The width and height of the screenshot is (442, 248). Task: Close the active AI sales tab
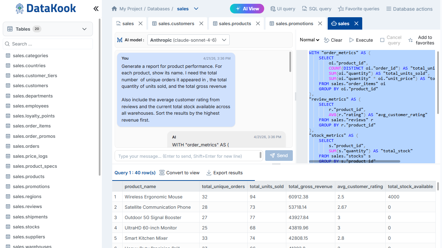click(356, 23)
